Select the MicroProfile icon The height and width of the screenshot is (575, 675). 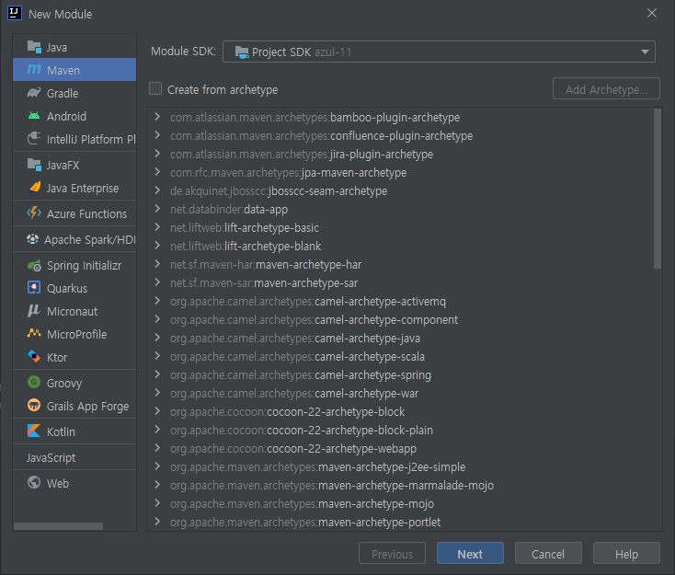click(x=34, y=333)
